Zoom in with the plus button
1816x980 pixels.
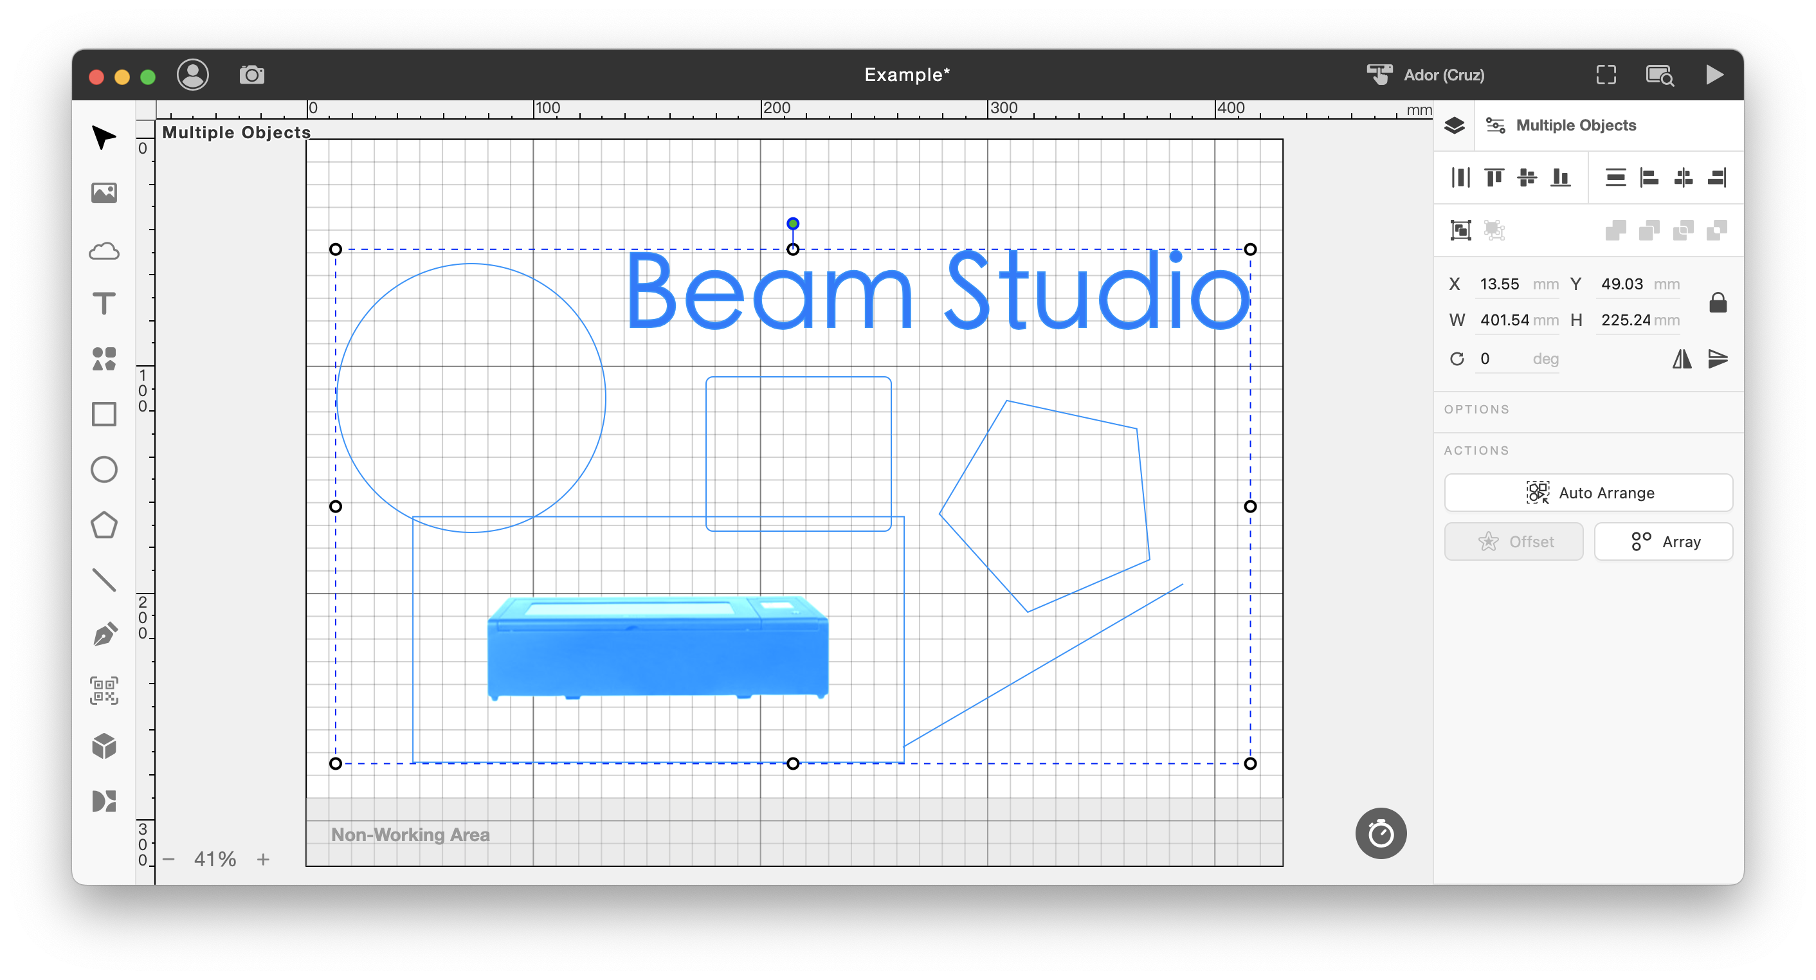[x=263, y=858]
